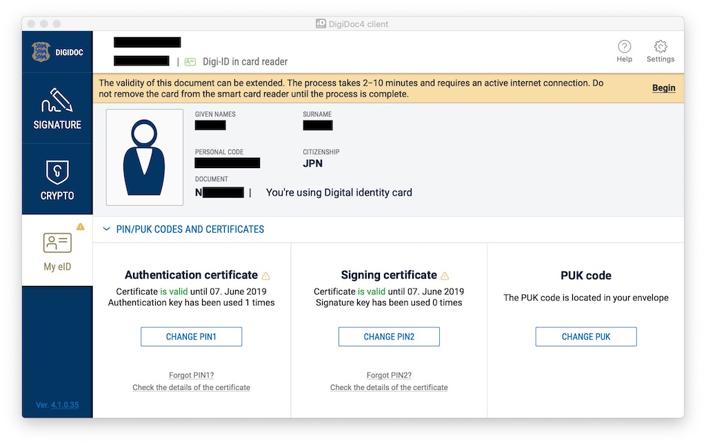This screenshot has height=445, width=706.
Task: Open the Forgot PIN1? link
Action: [192, 375]
